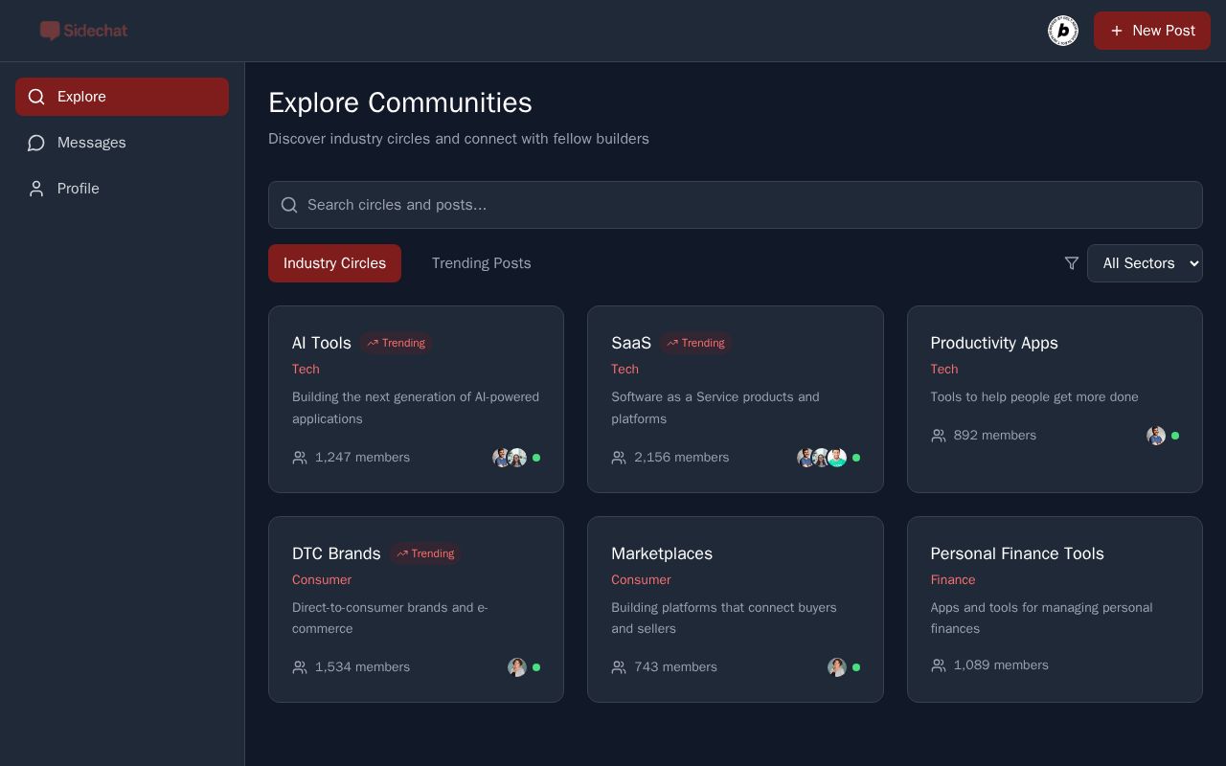Click the search magnifier icon in search bar
The width and height of the screenshot is (1226, 766).
tap(289, 205)
